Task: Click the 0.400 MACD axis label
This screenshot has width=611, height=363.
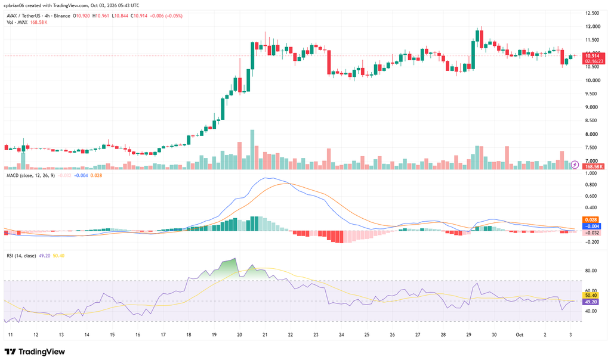Action: [x=591, y=208]
